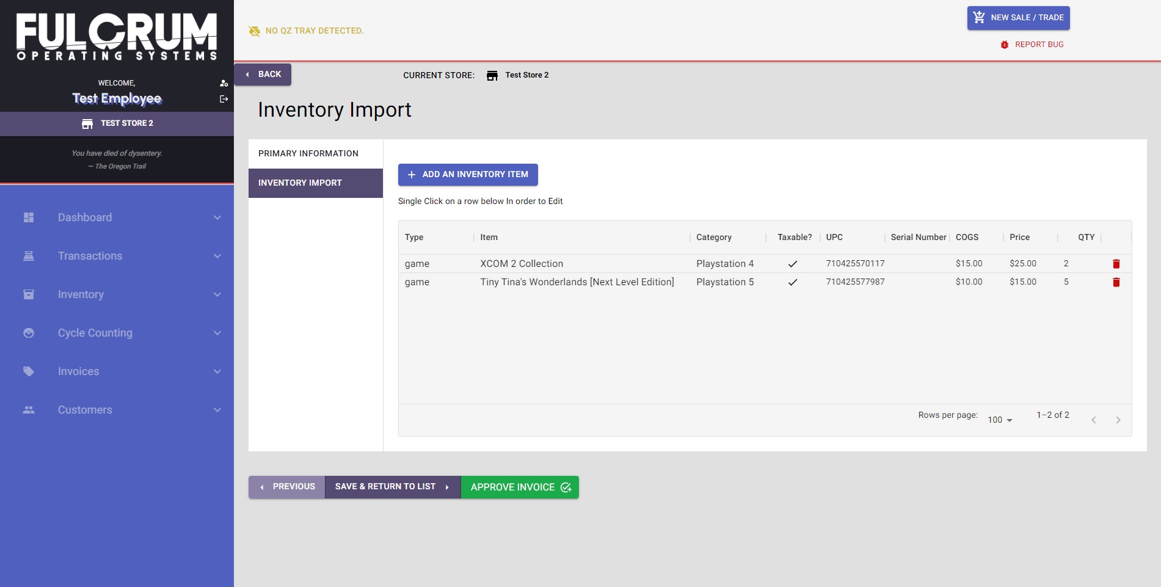Delete the XCOM 2 Collection row via trash icon
1161x587 pixels.
coord(1116,264)
